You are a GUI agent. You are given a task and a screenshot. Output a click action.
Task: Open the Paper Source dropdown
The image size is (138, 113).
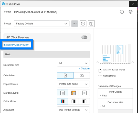73,84
